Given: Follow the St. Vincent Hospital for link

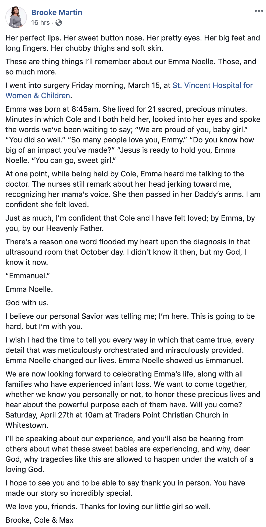Looking at the screenshot, I should click(213, 85).
